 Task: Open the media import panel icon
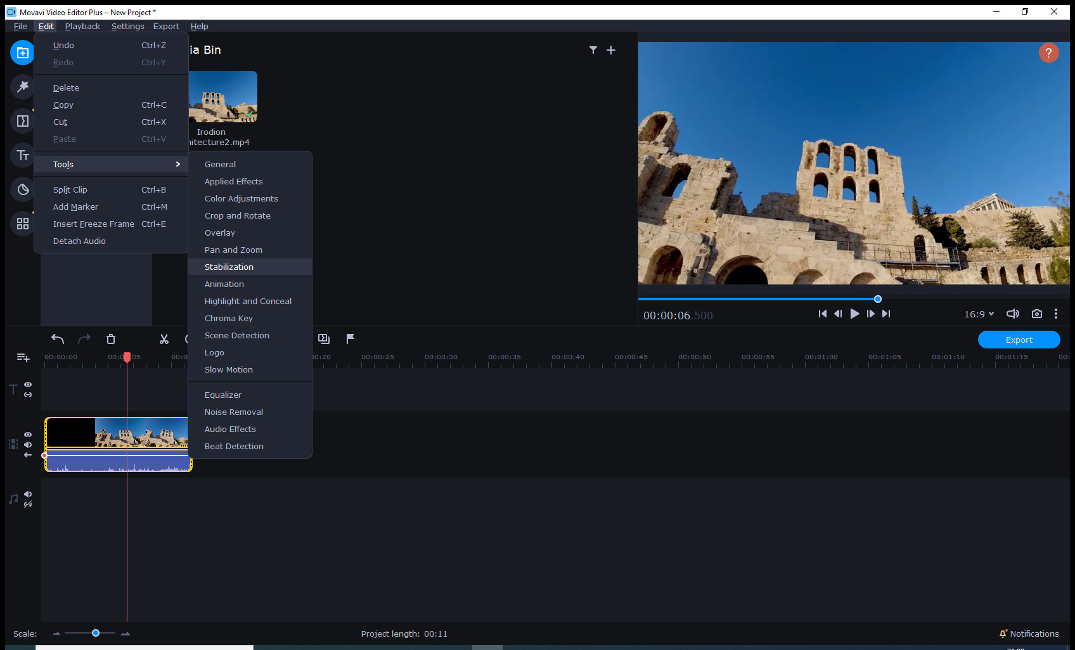point(22,53)
